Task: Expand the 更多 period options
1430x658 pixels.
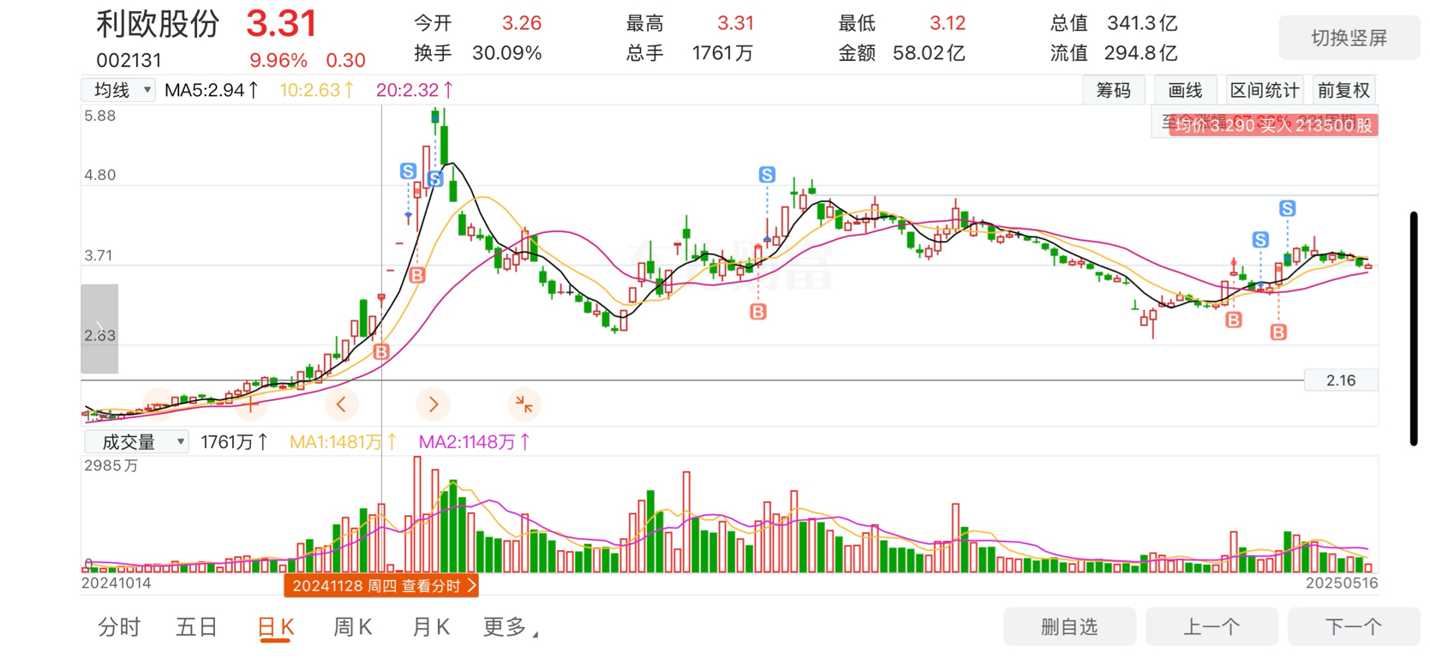Action: [x=511, y=627]
